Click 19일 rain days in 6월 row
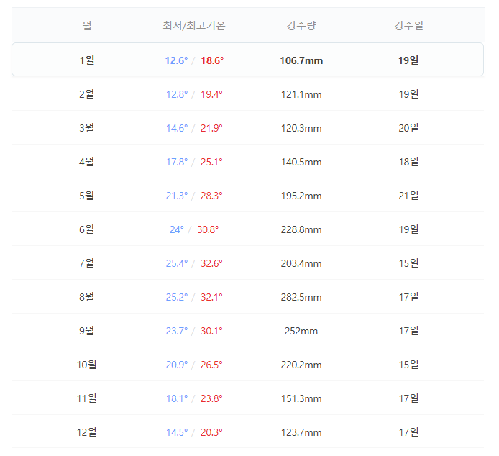This screenshot has width=499, height=456. 408,229
